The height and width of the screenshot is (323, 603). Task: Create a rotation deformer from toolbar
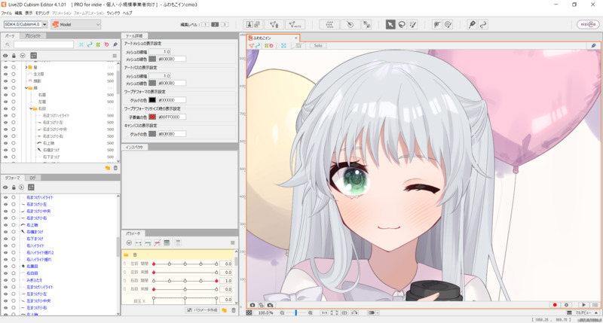click(x=350, y=25)
